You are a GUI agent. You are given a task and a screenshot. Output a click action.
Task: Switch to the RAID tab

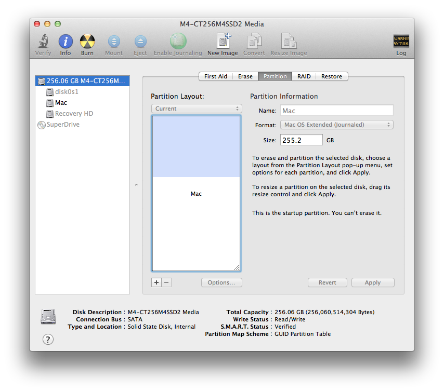(304, 76)
